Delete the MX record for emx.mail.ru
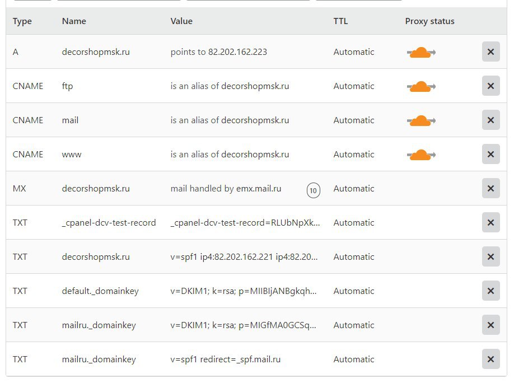The height and width of the screenshot is (383, 514). point(490,189)
